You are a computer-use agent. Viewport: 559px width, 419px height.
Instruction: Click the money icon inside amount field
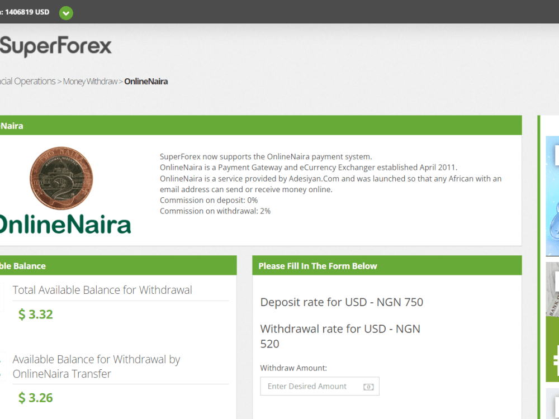[x=368, y=387]
